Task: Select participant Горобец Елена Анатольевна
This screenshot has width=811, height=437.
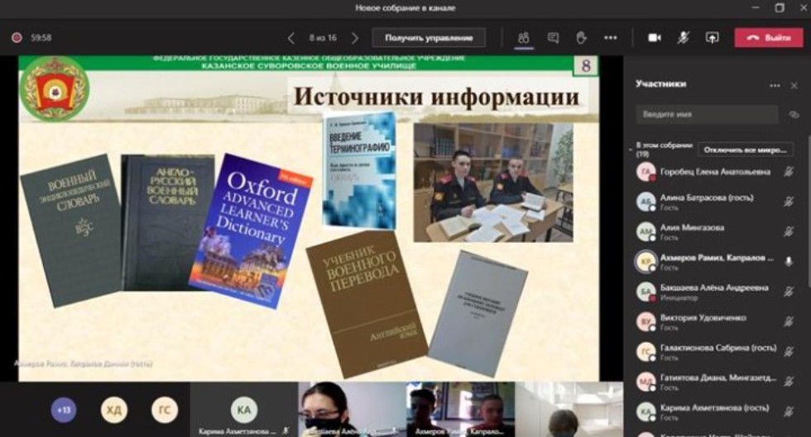Action: (x=715, y=172)
